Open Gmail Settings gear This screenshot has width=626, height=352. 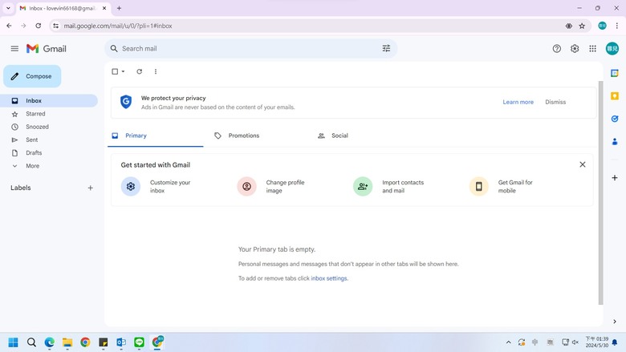point(575,49)
